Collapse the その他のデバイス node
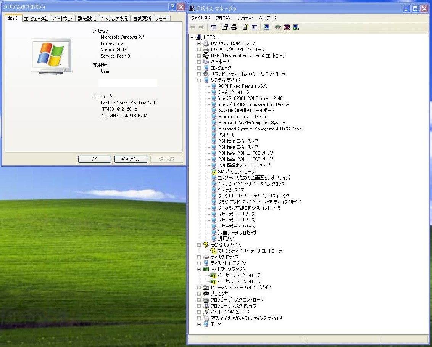Viewport: 432px width, 347px height. (x=199, y=245)
